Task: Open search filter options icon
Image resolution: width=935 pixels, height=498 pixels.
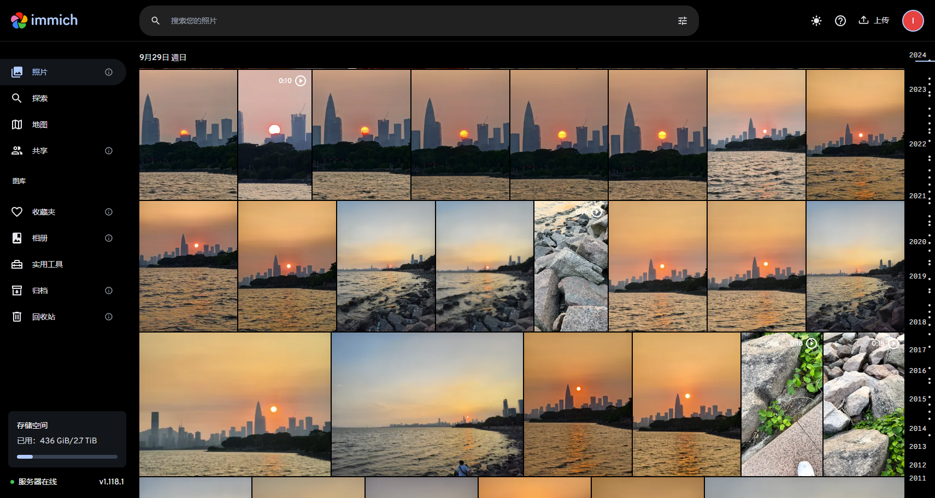Action: [683, 21]
